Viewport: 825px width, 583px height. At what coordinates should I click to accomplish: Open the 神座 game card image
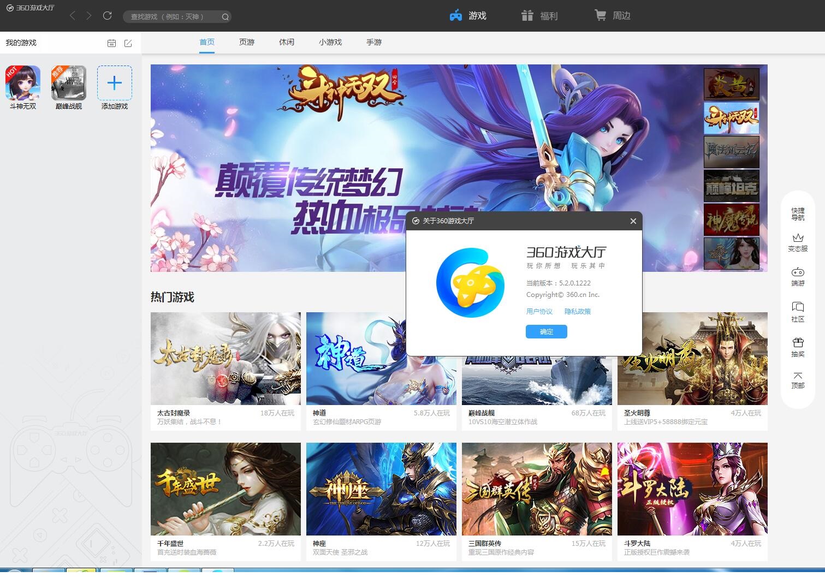[x=381, y=489]
